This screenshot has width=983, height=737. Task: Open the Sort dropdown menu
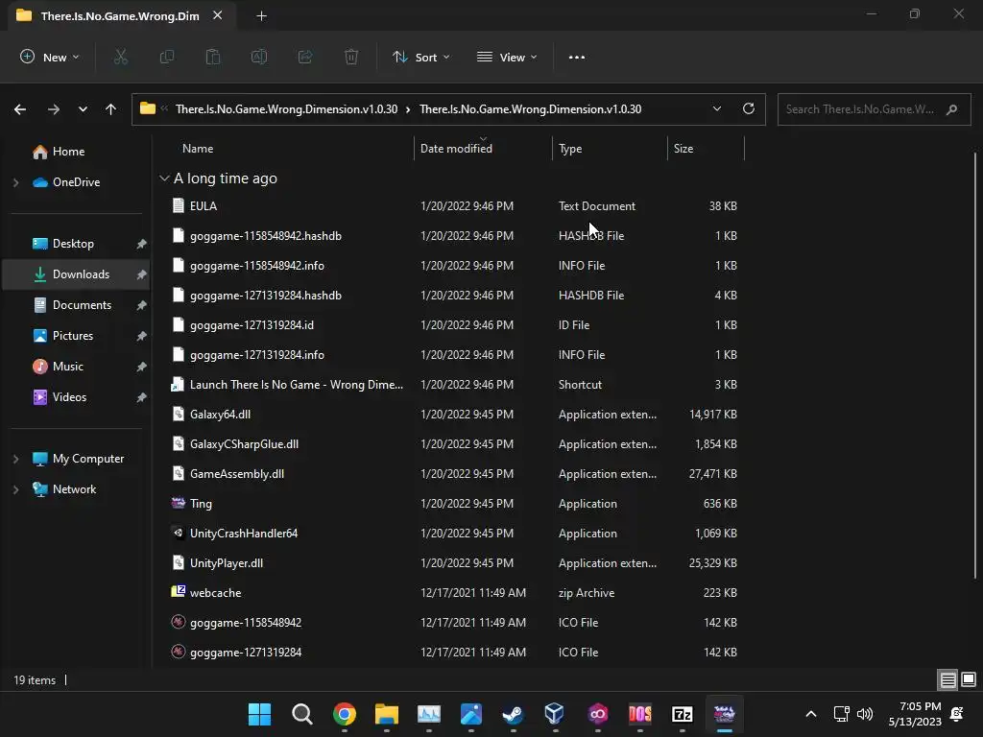420,57
